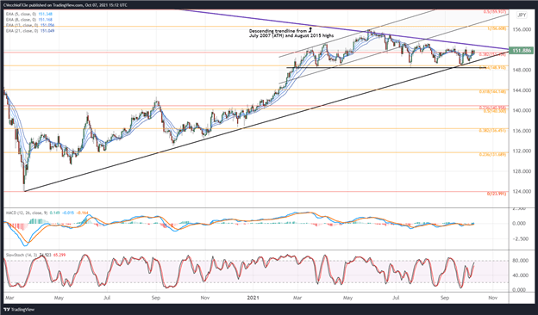
Task: Click the 0(123.991) Fibonacci base label
Action: point(497,194)
